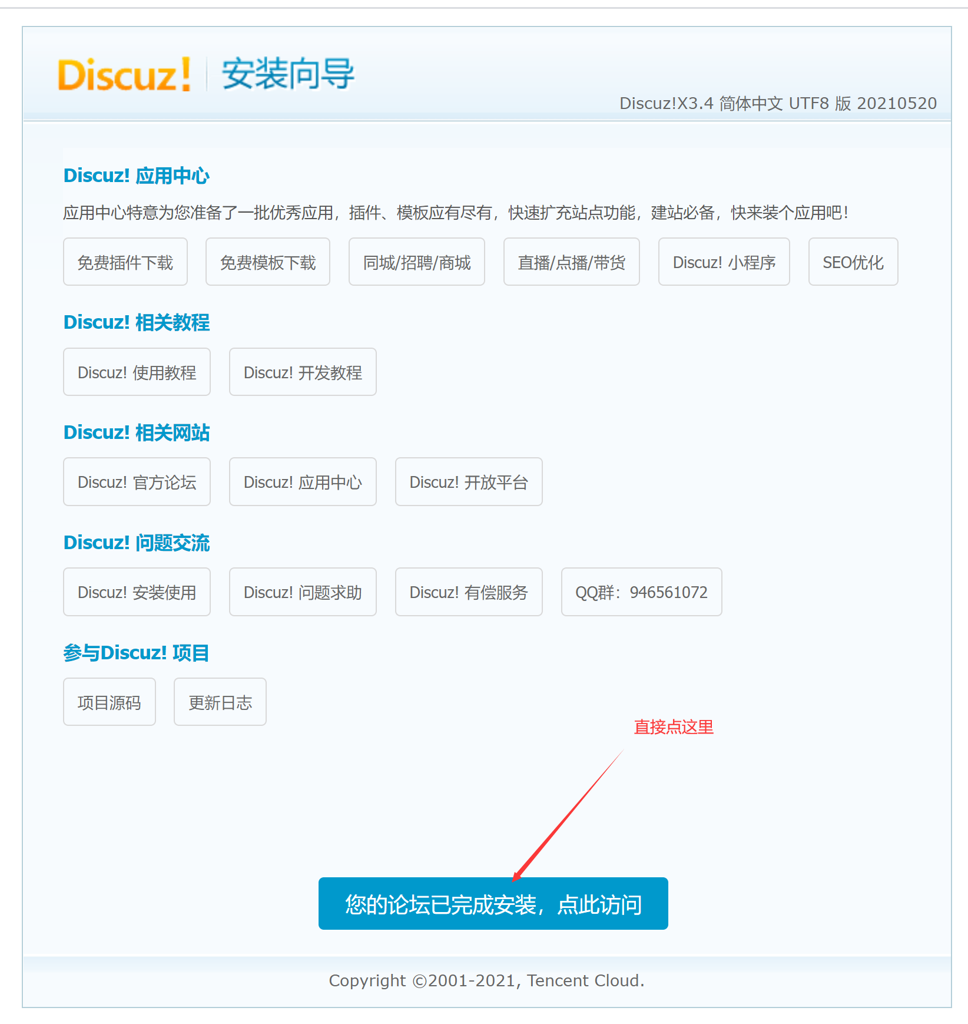Screen dimensions: 968x1024
Task: Click the Discuz! logo
Action: click(124, 74)
